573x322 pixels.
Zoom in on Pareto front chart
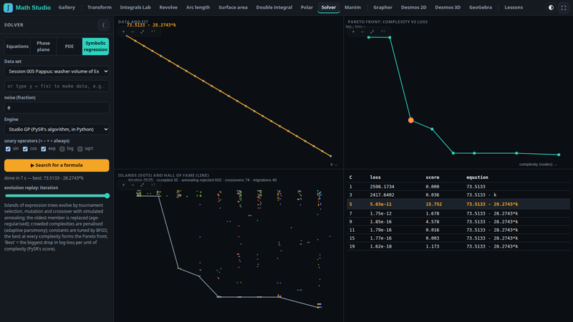(353, 31)
